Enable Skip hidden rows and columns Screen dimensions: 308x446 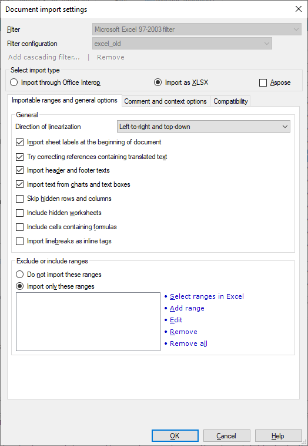click(63, 199)
